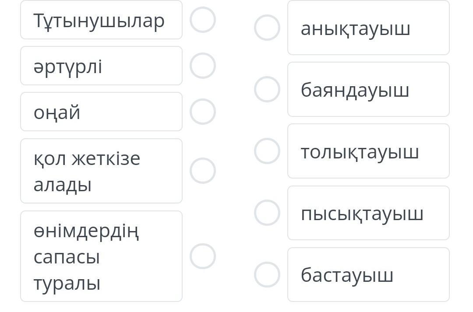Select the radio circle beside пысықтауыш
The width and height of the screenshot is (473, 312).
pos(267,213)
